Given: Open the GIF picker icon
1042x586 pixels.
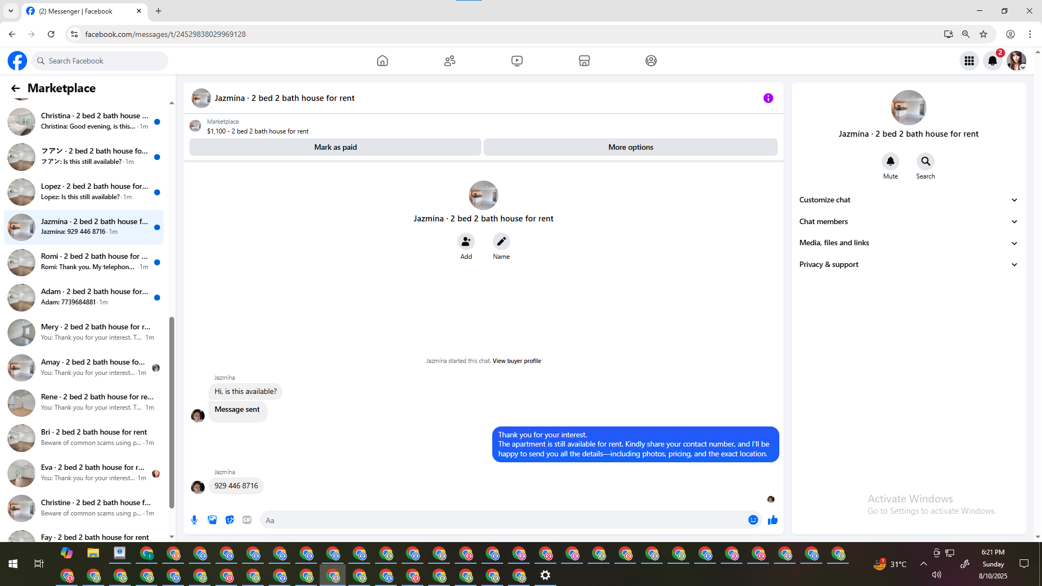Looking at the screenshot, I should click(x=247, y=520).
